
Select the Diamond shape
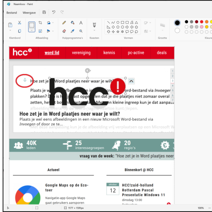point(113,27)
